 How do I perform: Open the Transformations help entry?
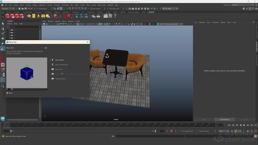tap(60, 79)
